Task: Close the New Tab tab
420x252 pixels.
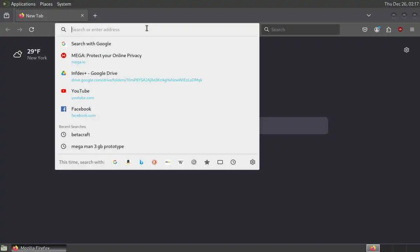Action: [82, 15]
